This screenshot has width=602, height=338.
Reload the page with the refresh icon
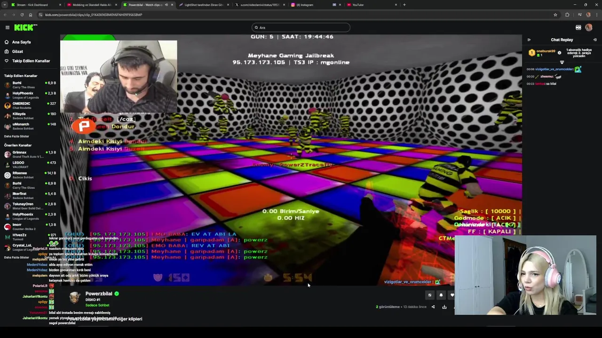tap(22, 15)
